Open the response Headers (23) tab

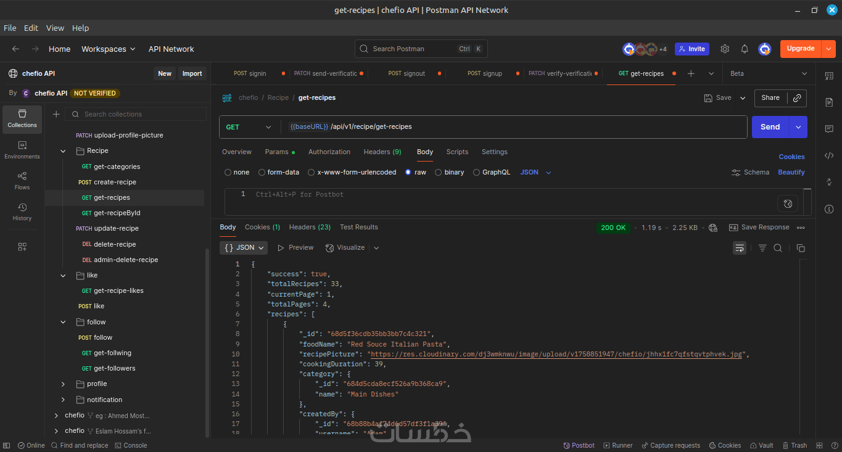pyautogui.click(x=310, y=228)
